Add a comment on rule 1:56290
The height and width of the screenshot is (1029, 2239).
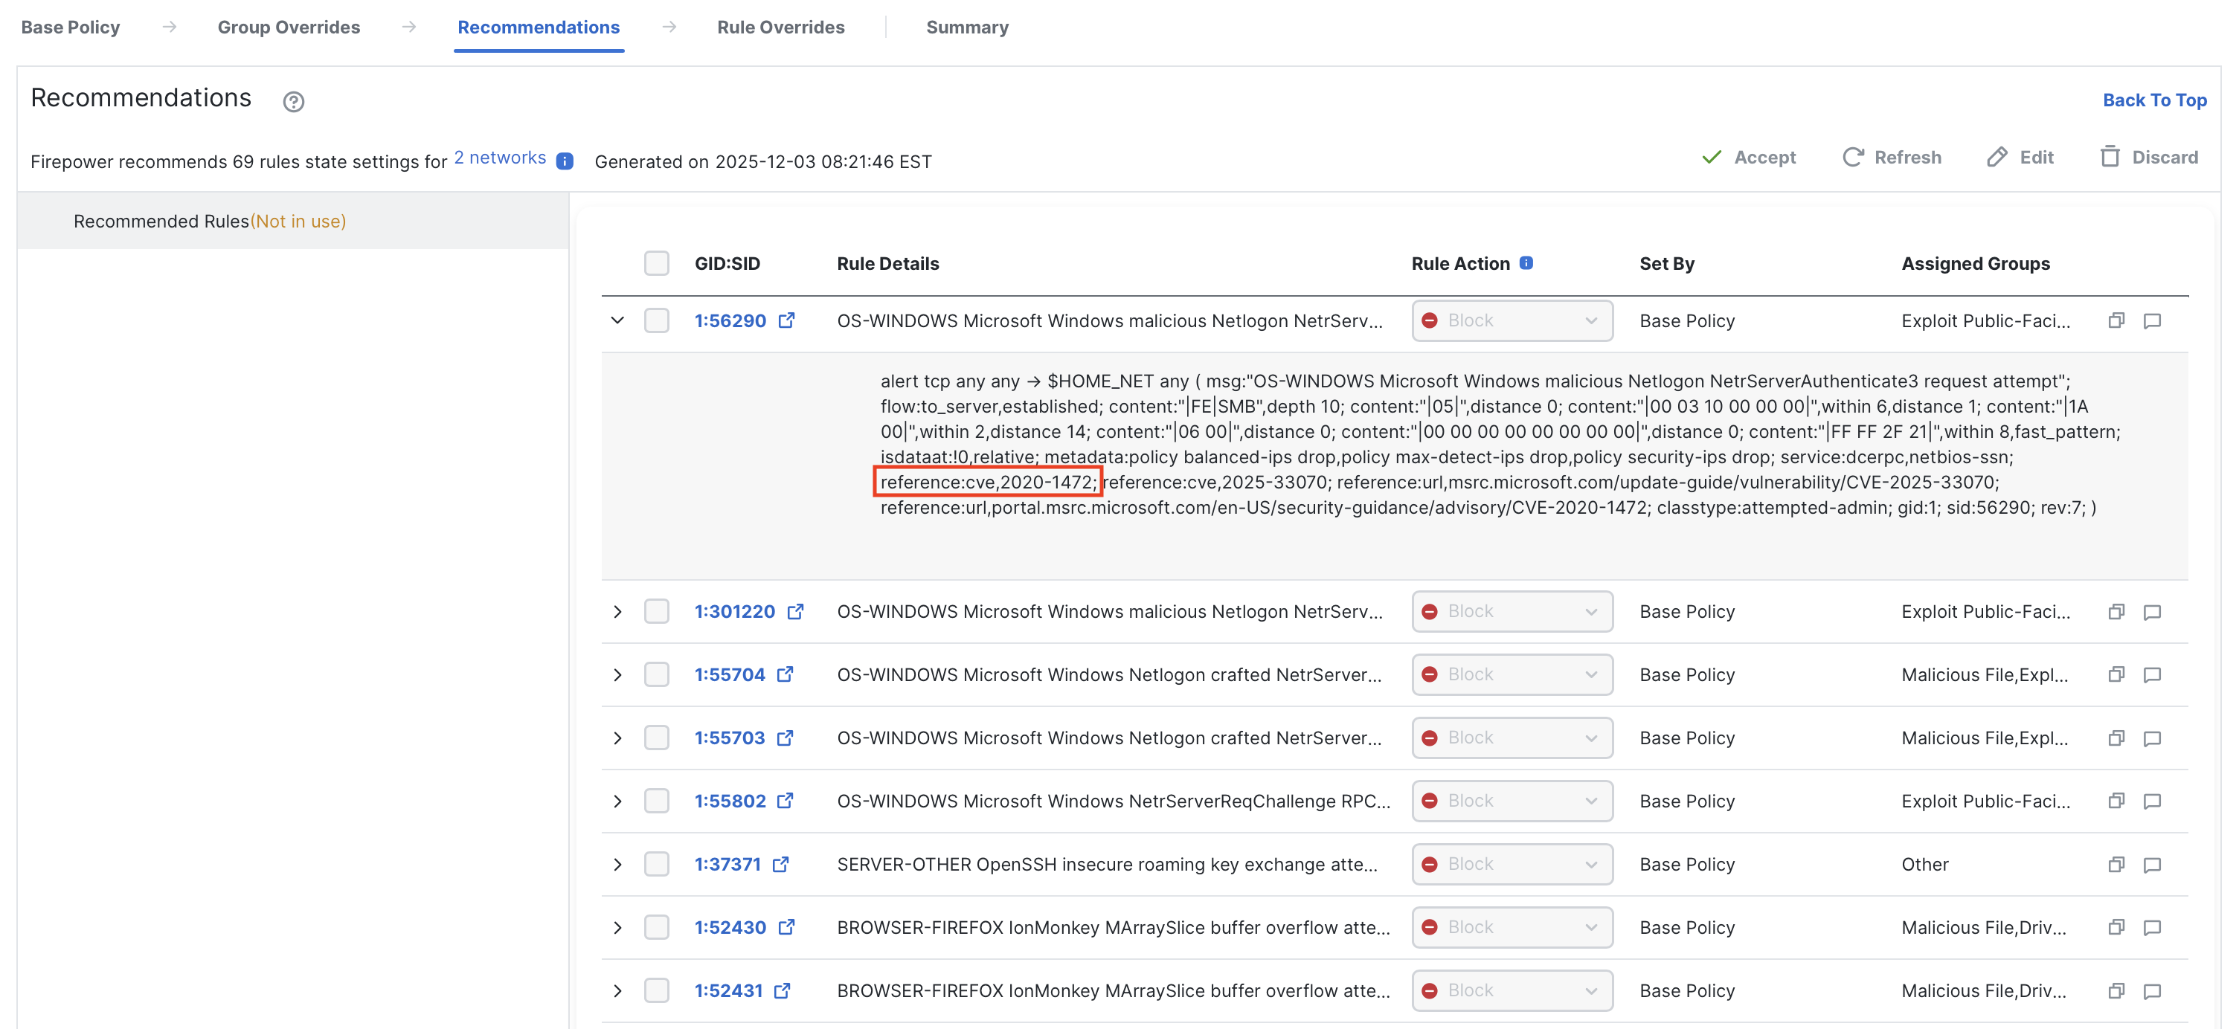point(2153,320)
